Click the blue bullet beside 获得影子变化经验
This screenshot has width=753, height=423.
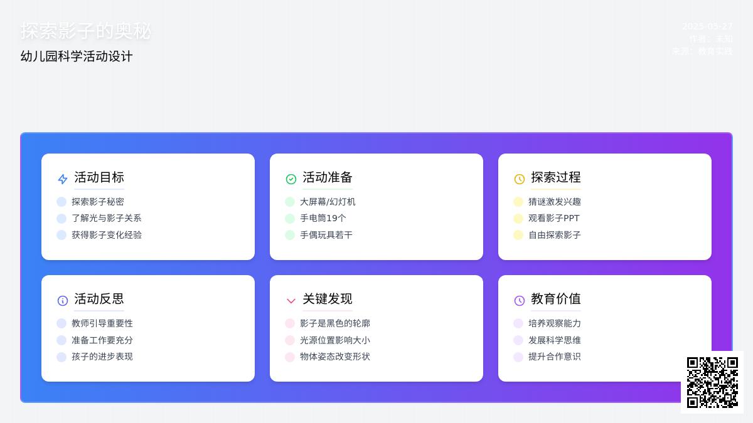pyautogui.click(x=61, y=235)
